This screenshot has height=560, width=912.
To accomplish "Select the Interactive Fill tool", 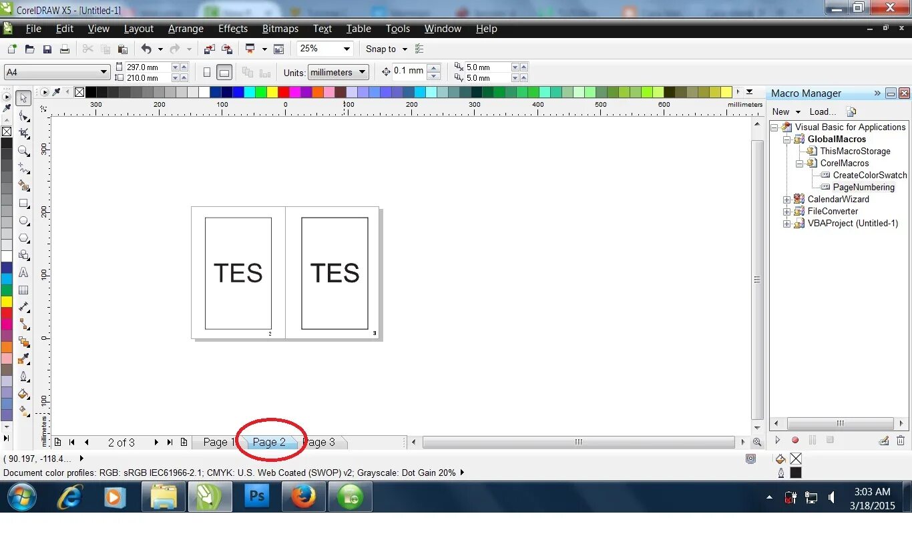I will pyautogui.click(x=23, y=411).
